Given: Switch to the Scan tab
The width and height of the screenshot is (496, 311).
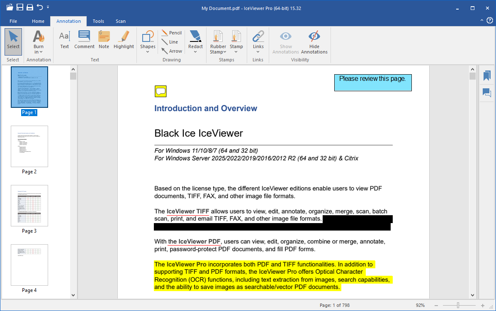Looking at the screenshot, I should pos(121,21).
